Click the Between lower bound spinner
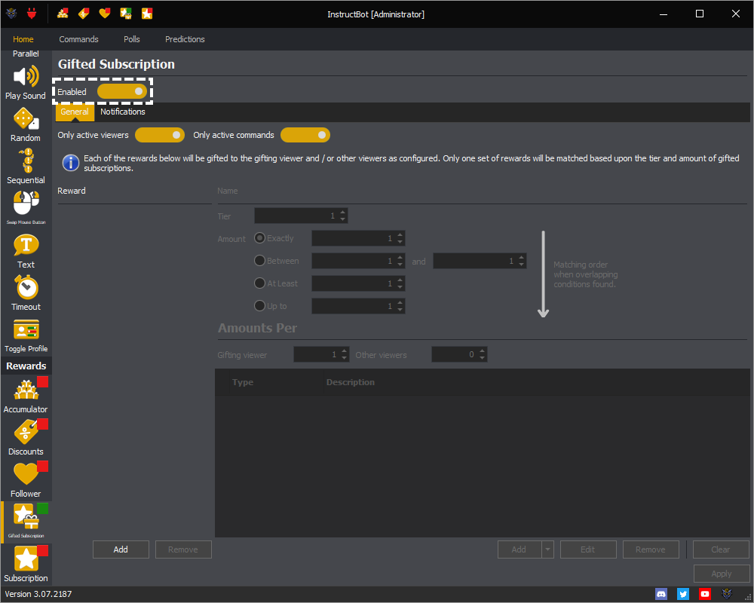 (x=358, y=261)
